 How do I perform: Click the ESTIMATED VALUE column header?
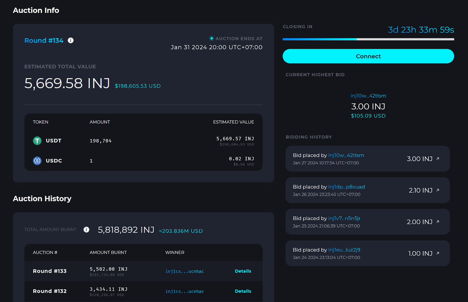pos(233,122)
